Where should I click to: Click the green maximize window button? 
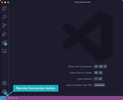[8, 2]
